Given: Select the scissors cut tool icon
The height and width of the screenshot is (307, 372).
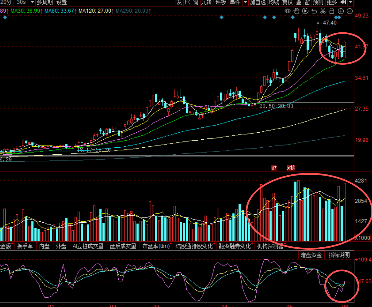Looking at the screenshot, I should click(x=323, y=11).
